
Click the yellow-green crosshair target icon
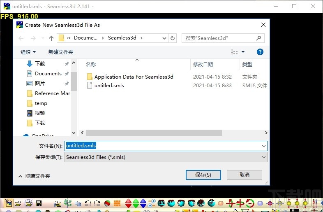(280, 203)
